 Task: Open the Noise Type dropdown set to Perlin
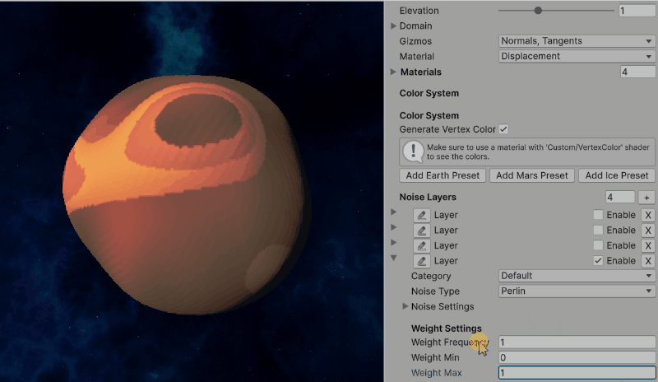click(x=577, y=291)
